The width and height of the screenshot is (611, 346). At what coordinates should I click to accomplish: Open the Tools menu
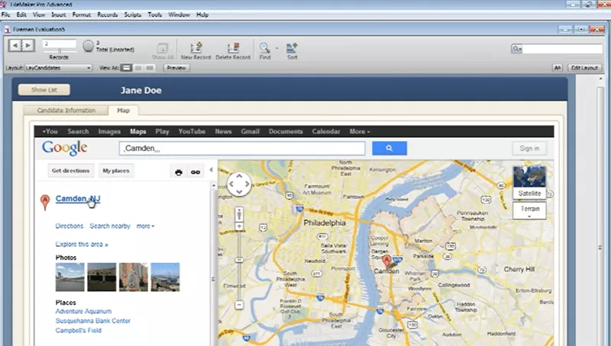pyautogui.click(x=155, y=14)
